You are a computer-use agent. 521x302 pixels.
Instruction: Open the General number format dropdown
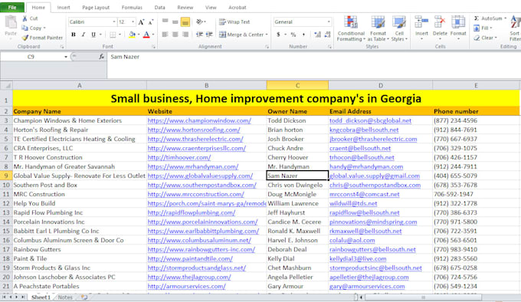click(329, 22)
